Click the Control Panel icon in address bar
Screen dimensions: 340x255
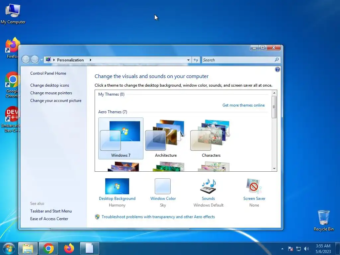48,60
